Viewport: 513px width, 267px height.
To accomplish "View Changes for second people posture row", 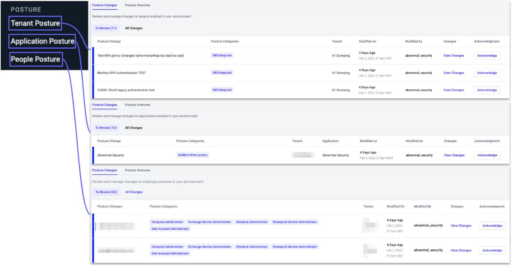I will pyautogui.click(x=461, y=250).
